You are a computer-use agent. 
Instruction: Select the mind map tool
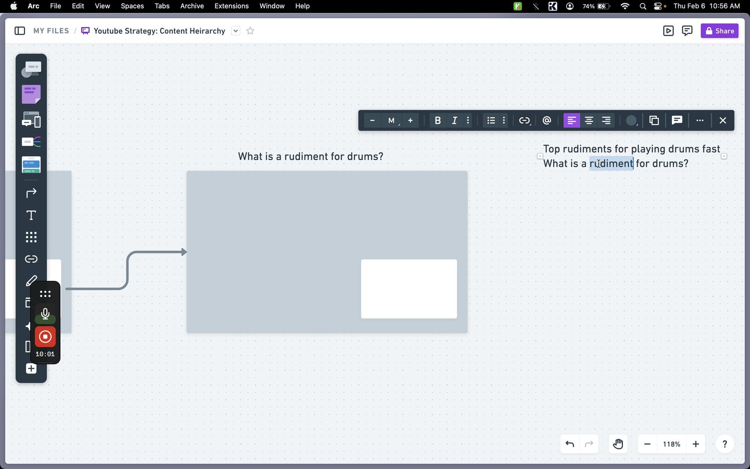[x=31, y=142]
